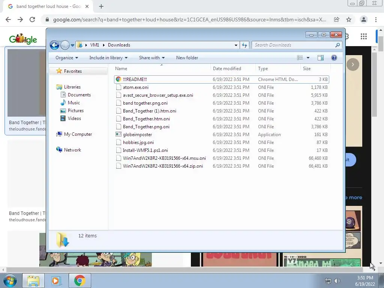Open a new Chrome tab with plus
Viewport: 384px width, 288px height.
(x=101, y=7)
